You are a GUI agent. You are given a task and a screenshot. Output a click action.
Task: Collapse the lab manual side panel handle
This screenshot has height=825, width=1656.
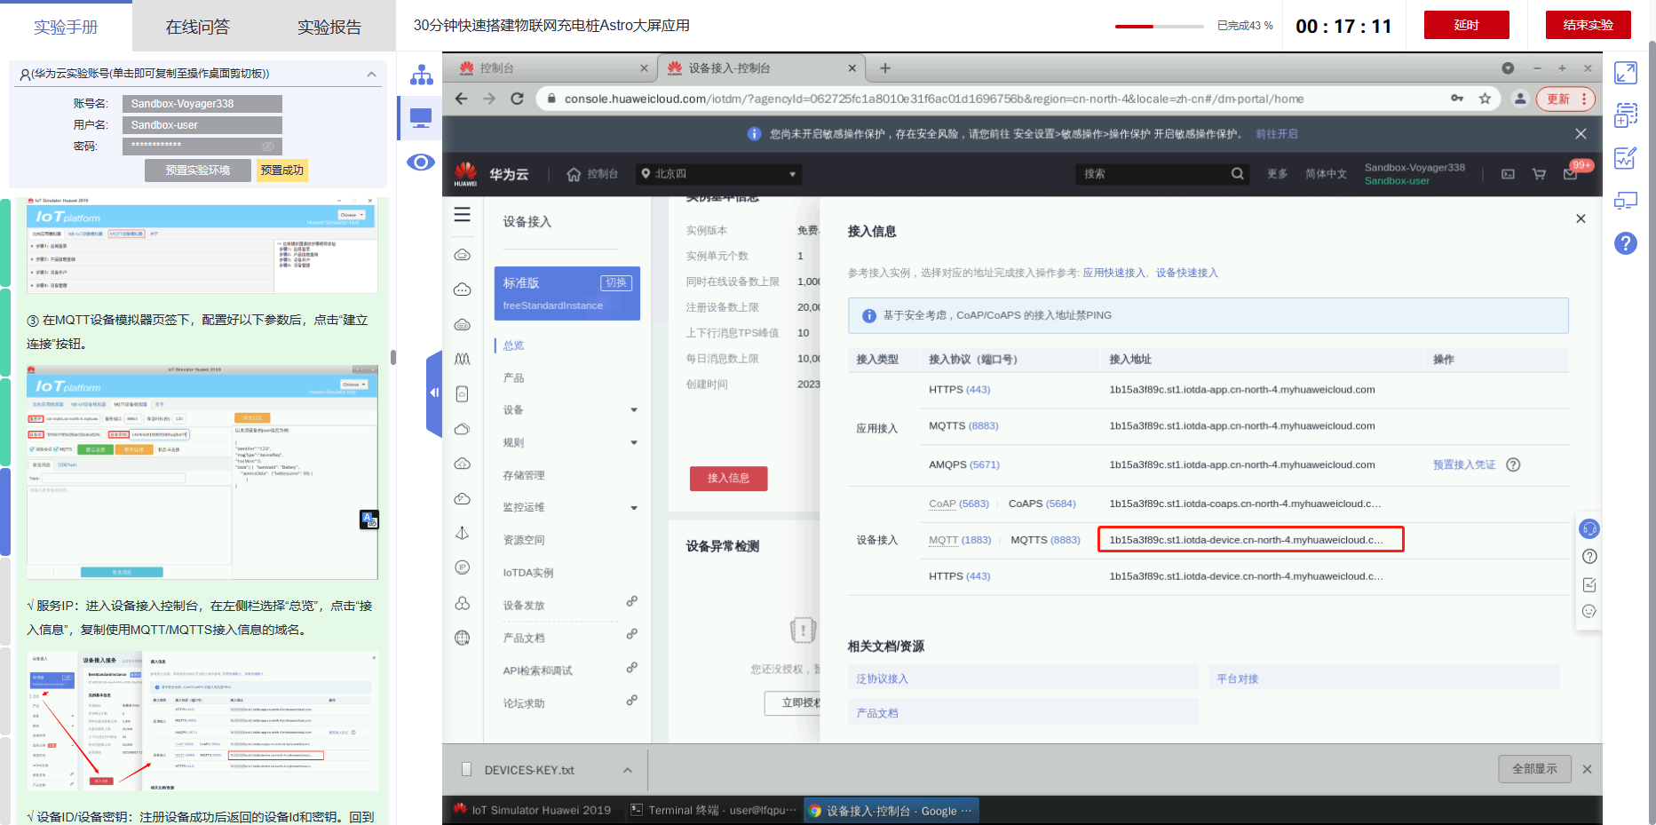tap(433, 393)
